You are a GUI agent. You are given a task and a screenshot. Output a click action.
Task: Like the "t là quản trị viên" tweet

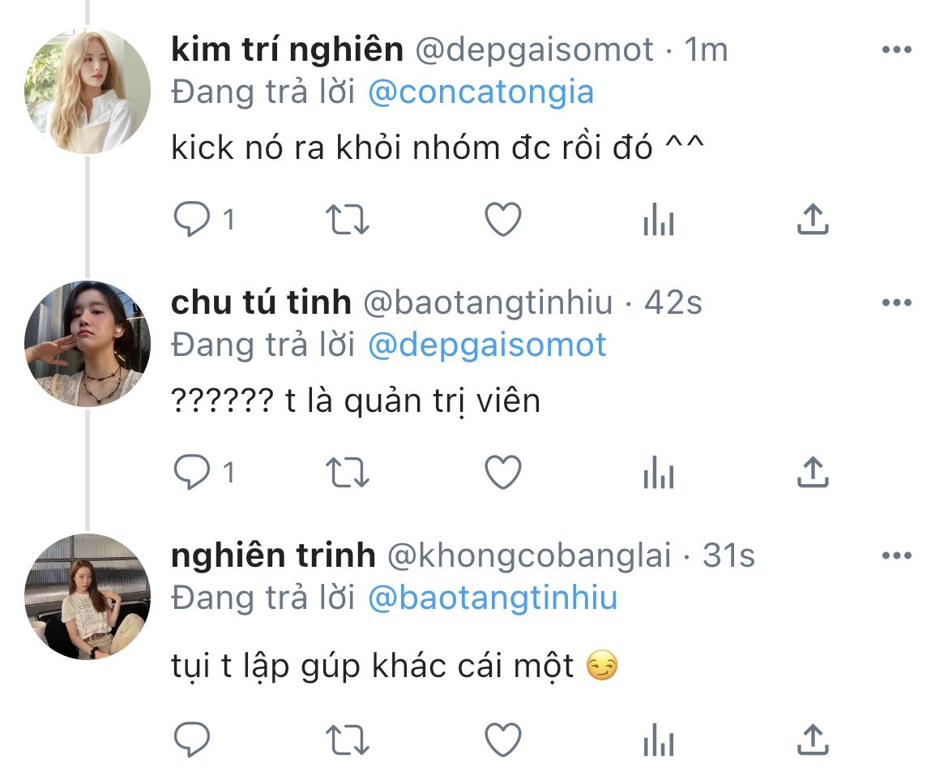click(x=502, y=473)
